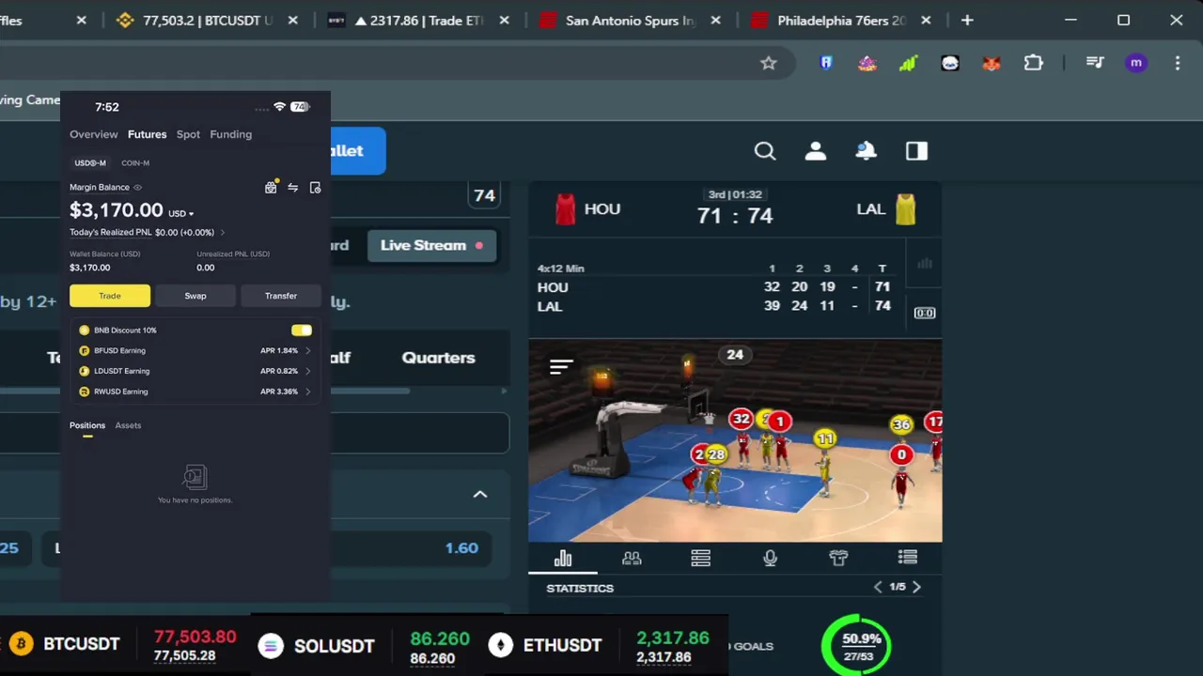Open the user account profile icon
This screenshot has height=676, width=1203.
point(816,151)
